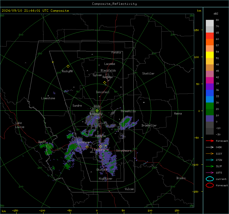Pick the bright green dBZ swatch beside 20

[x=210, y=106]
